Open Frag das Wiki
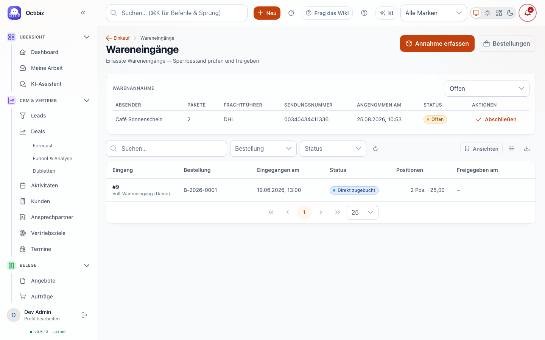This screenshot has width=545, height=340. (327, 13)
